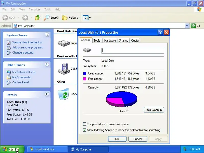Open the Views dropdown arrow
204x153 pixels.
point(90,18)
